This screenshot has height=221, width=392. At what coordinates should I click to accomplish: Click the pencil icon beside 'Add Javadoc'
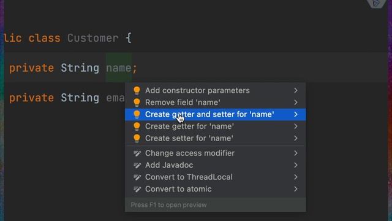137,165
